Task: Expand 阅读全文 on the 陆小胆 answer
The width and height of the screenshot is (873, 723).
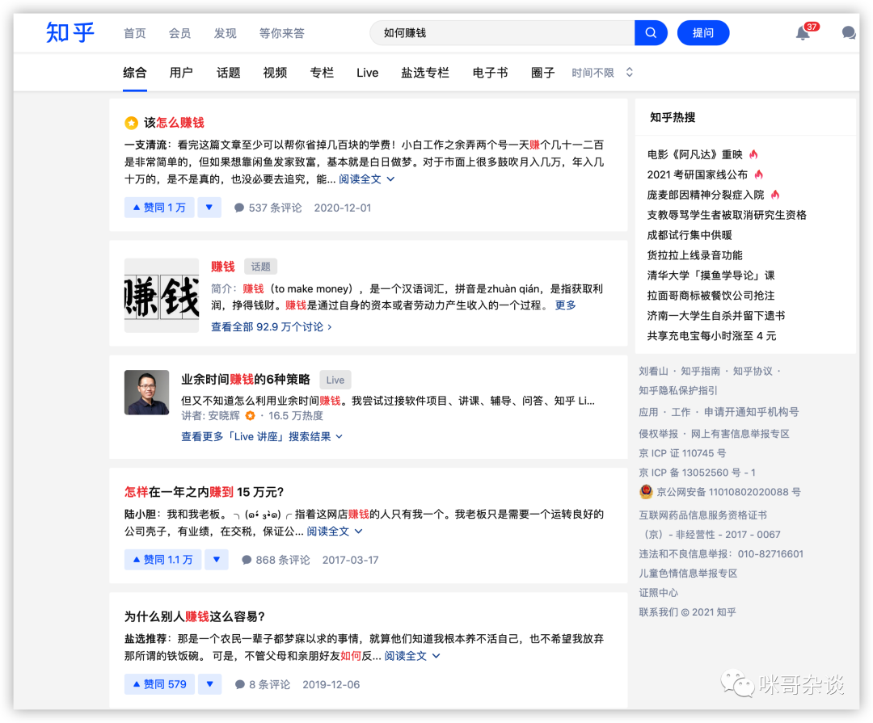Action: point(335,532)
